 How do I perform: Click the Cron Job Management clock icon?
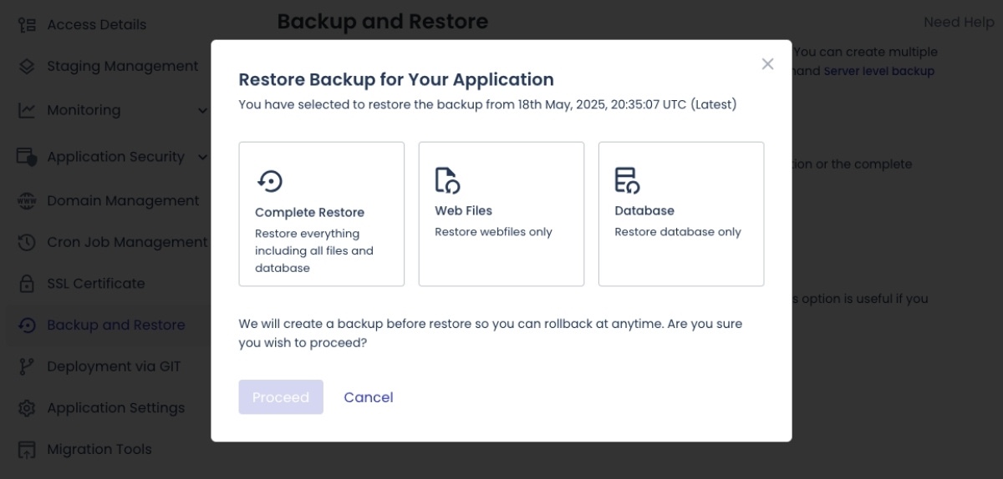pyautogui.click(x=27, y=243)
